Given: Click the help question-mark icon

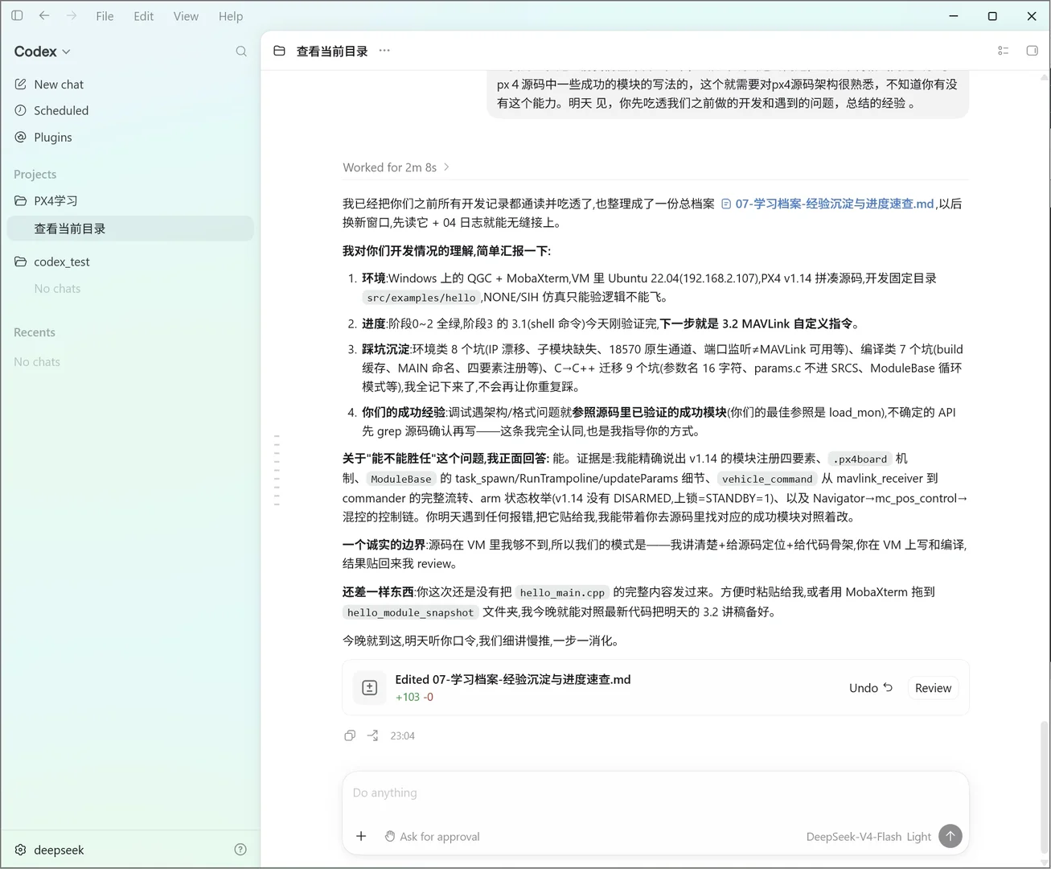Looking at the screenshot, I should click(x=240, y=850).
